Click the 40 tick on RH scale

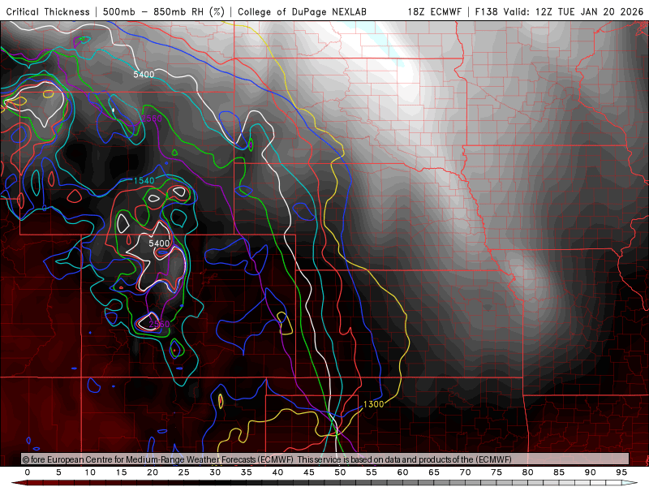click(277, 472)
